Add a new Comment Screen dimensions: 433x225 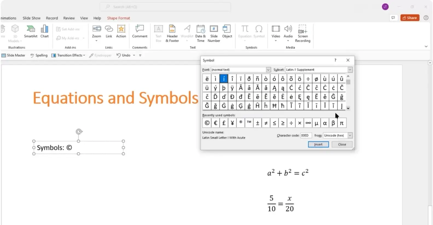(x=140, y=31)
